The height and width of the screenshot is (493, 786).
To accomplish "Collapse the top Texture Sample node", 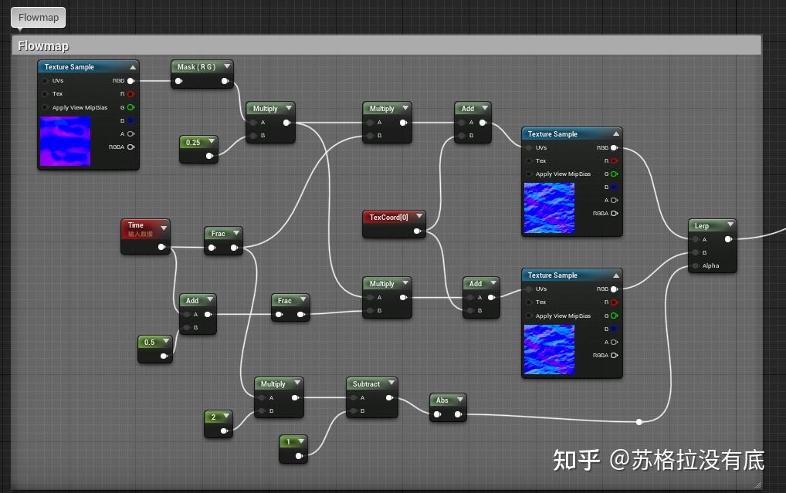I will pos(132,66).
